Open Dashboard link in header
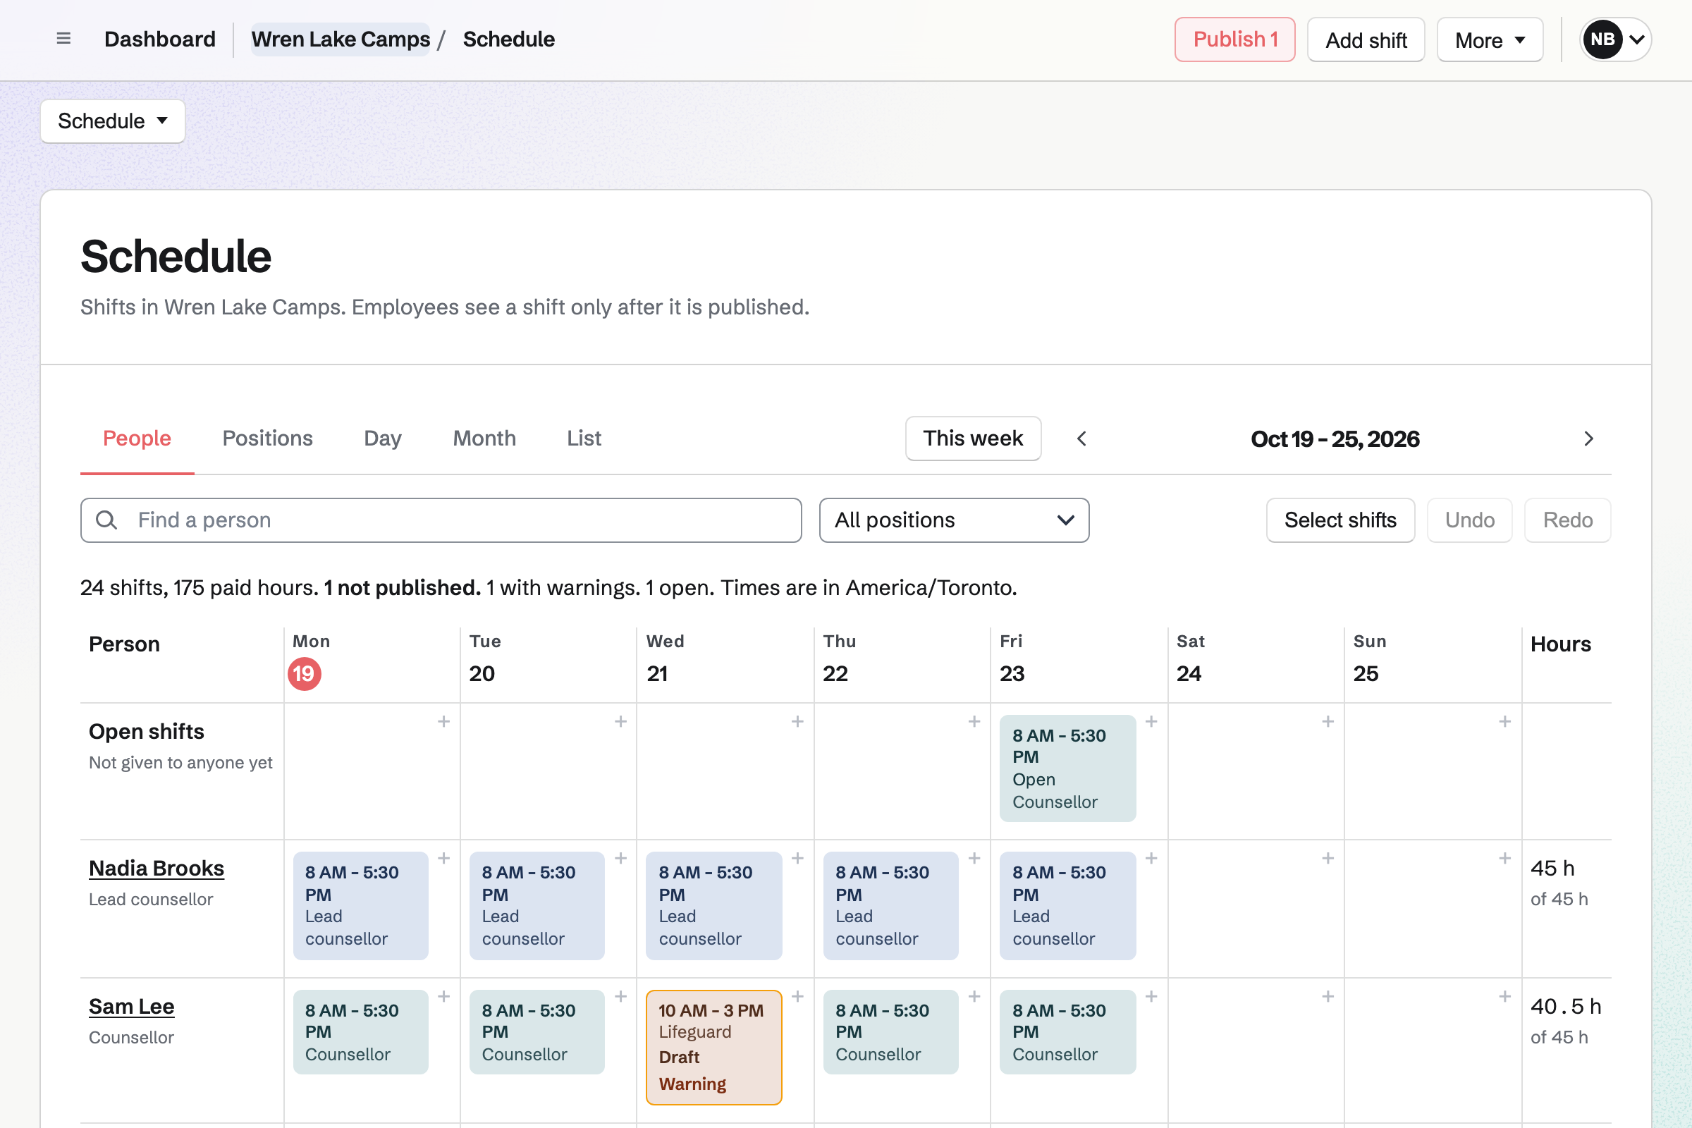The image size is (1692, 1128). pyautogui.click(x=160, y=39)
